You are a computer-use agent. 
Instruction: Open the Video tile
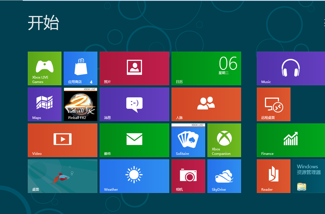click(x=63, y=140)
